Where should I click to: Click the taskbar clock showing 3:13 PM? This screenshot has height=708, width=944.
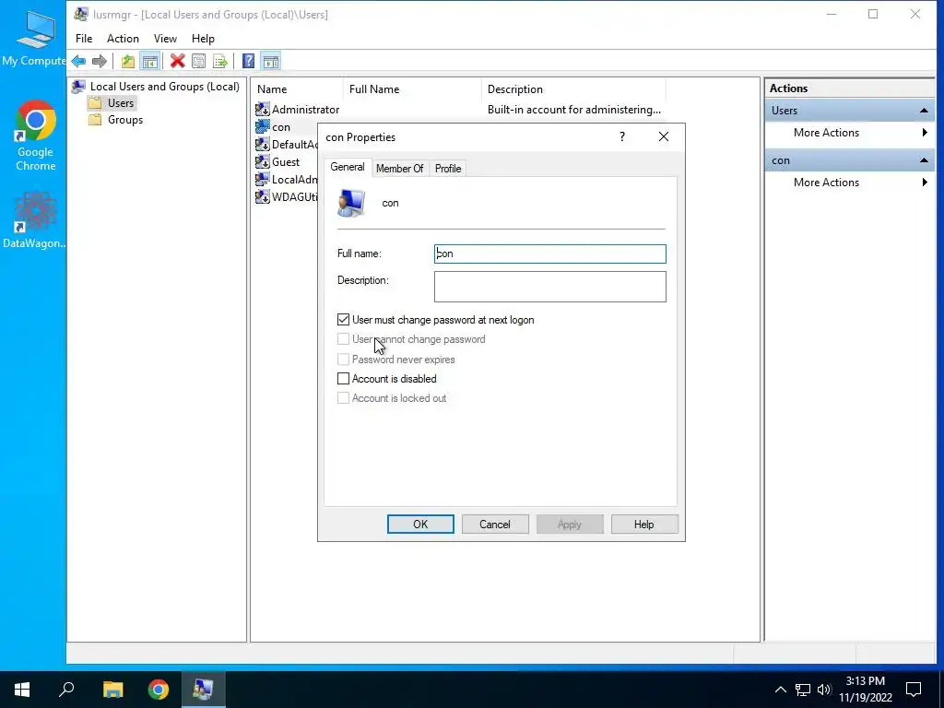[865, 690]
